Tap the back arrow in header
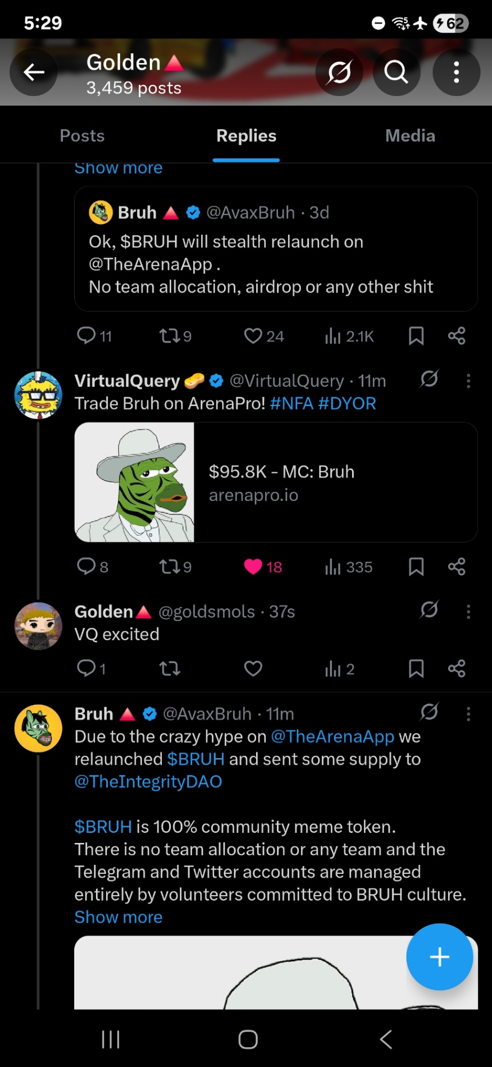The height and width of the screenshot is (1067, 492). [34, 72]
